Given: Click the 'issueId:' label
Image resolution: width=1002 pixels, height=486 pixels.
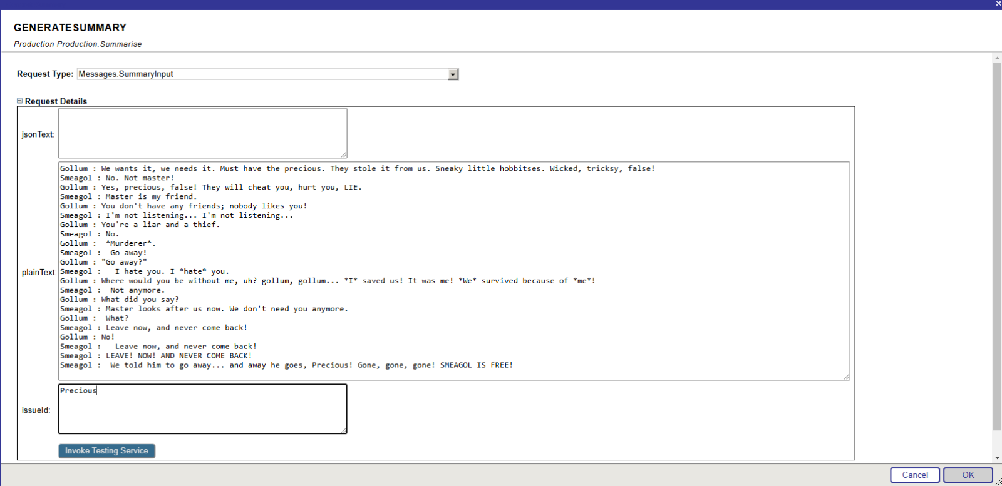Looking at the screenshot, I should pyautogui.click(x=36, y=410).
